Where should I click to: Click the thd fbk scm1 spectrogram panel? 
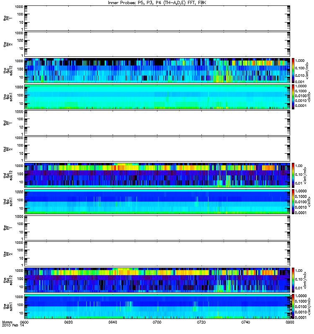157,202
